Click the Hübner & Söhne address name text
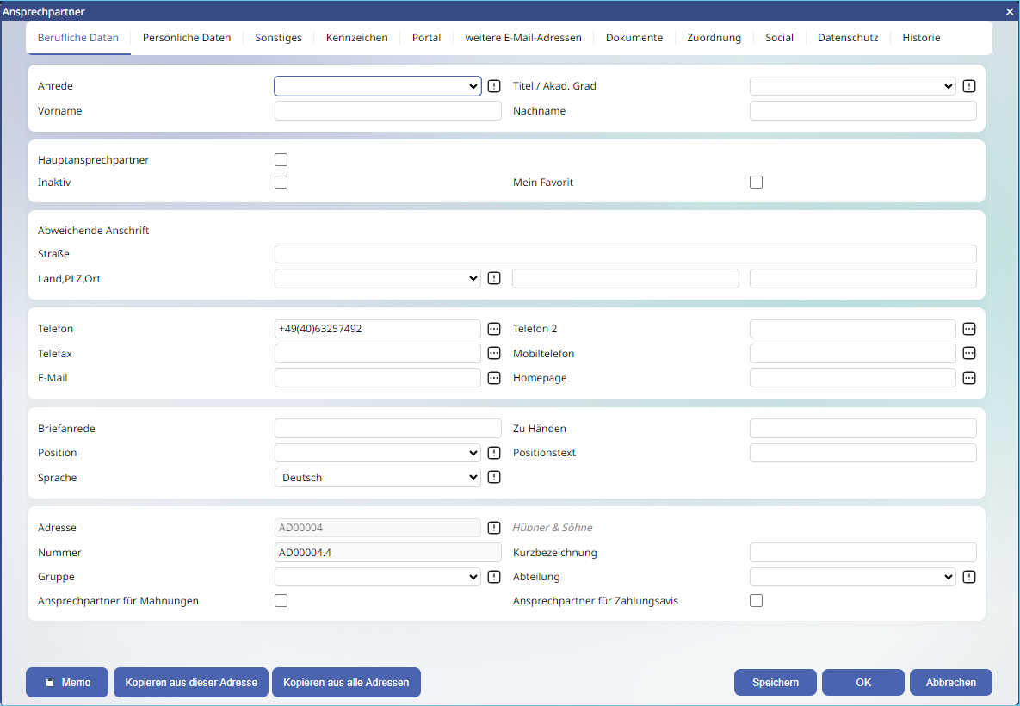This screenshot has width=1020, height=706. [x=553, y=528]
